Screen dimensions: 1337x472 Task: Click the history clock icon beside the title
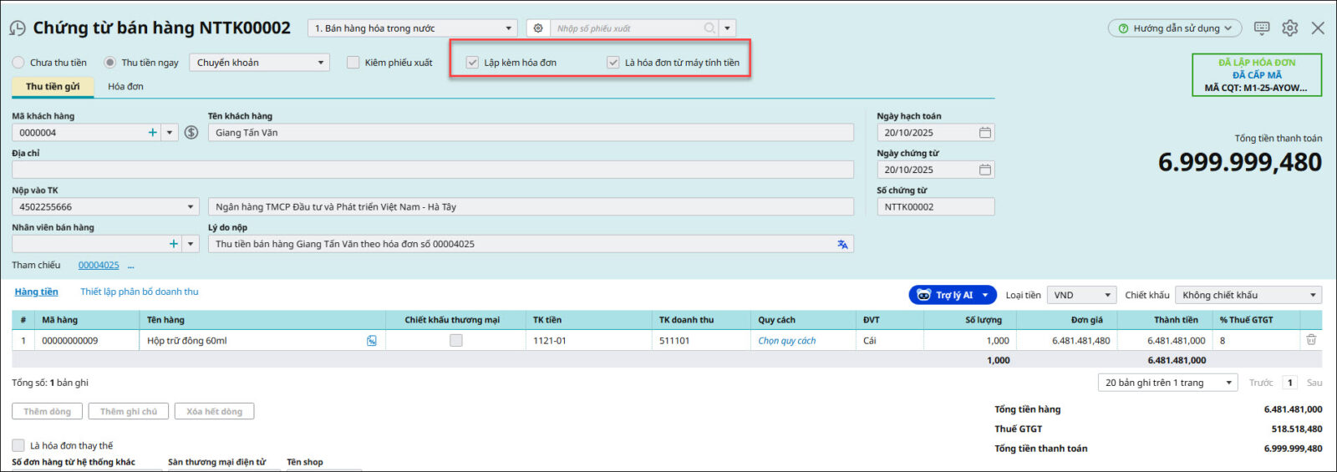(x=17, y=28)
